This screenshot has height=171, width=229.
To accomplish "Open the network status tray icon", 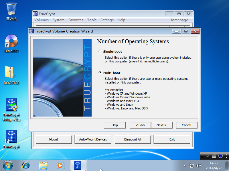I will coord(192,166).
